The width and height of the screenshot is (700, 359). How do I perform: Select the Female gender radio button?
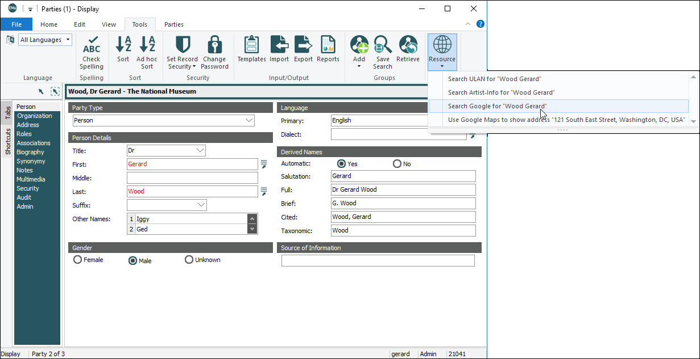coord(78,260)
